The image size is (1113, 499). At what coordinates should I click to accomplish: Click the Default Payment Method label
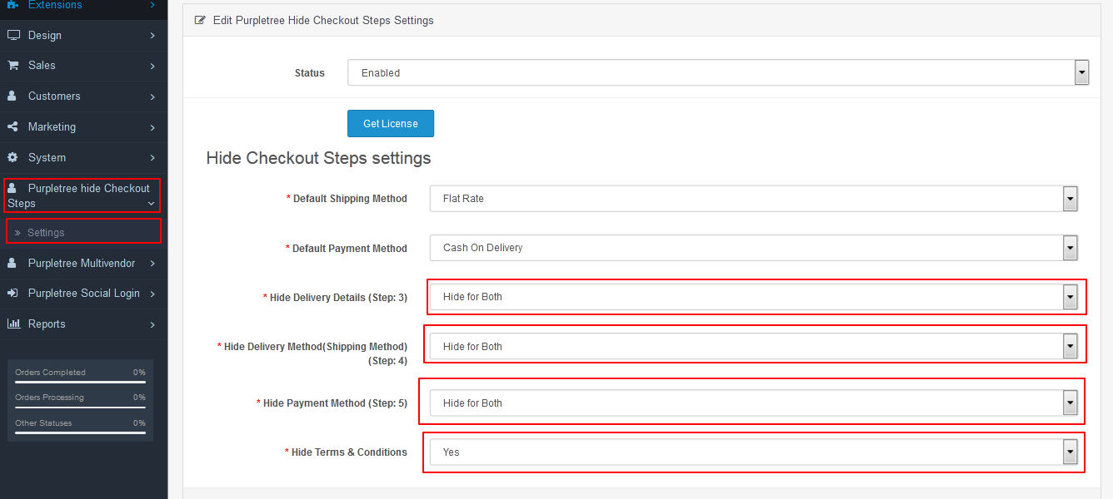tap(350, 249)
